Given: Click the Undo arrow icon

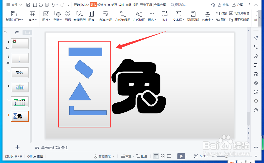Looking at the screenshot, I should tap(54, 5).
